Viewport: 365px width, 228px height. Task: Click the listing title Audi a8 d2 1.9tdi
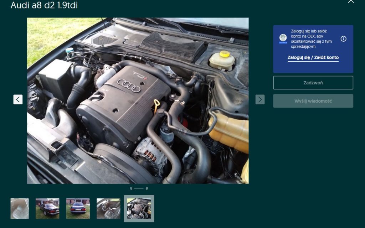click(x=44, y=5)
